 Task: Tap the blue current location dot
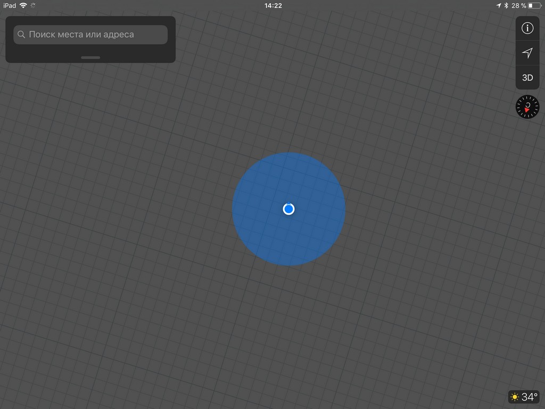click(x=288, y=209)
